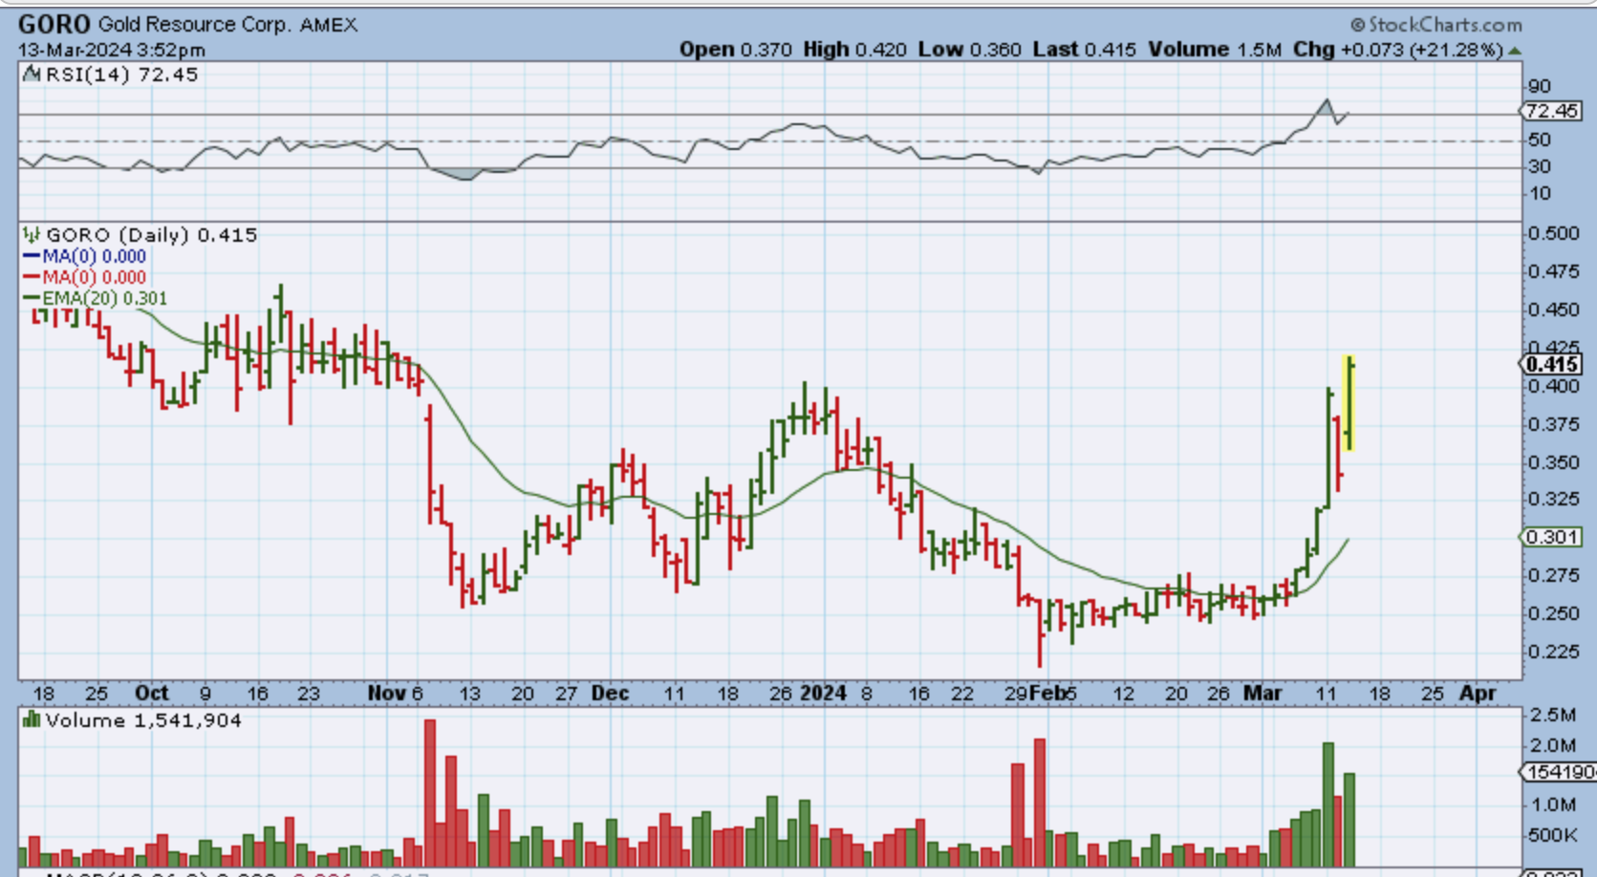The width and height of the screenshot is (1597, 877).
Task: Click the 0.225 price axis label
Action: (x=1553, y=652)
